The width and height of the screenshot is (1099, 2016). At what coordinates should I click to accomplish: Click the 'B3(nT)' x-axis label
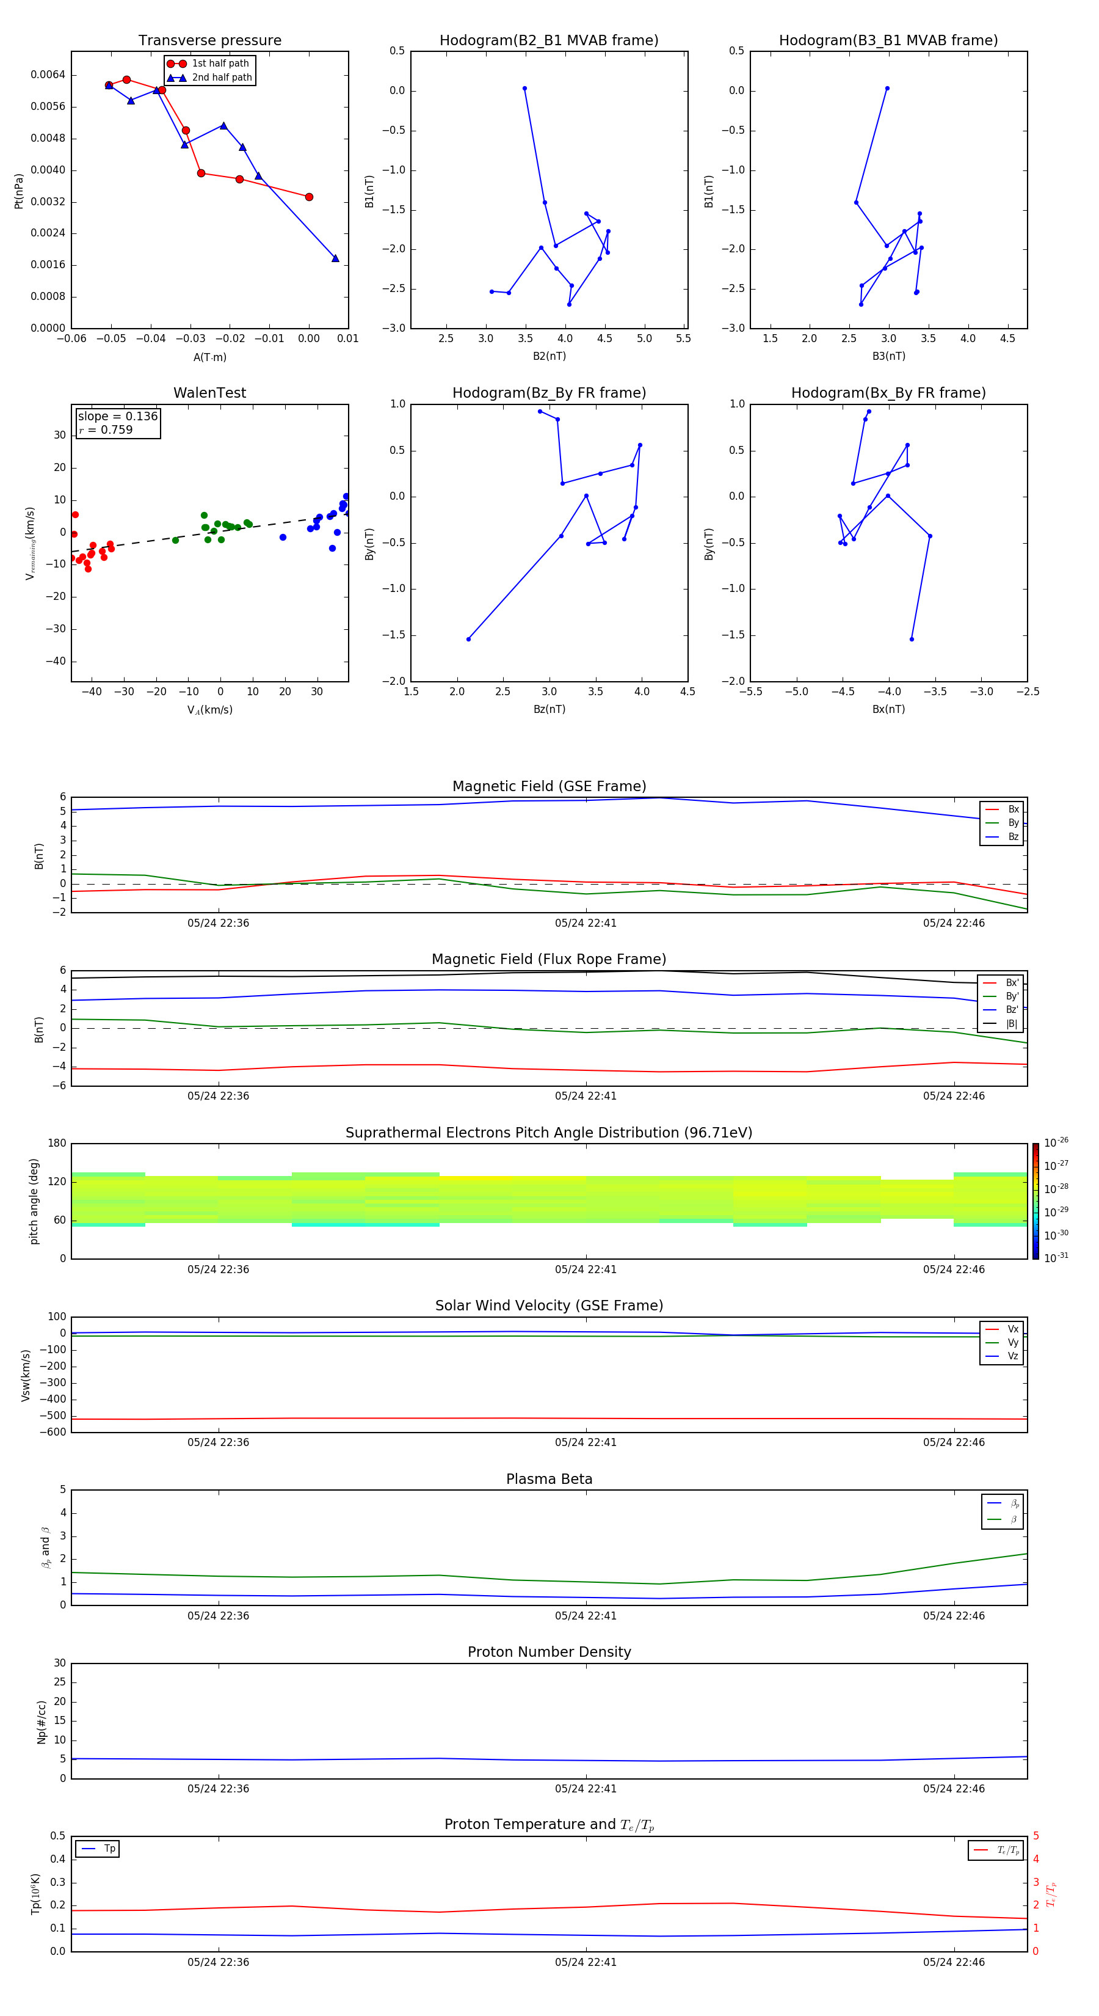[888, 356]
